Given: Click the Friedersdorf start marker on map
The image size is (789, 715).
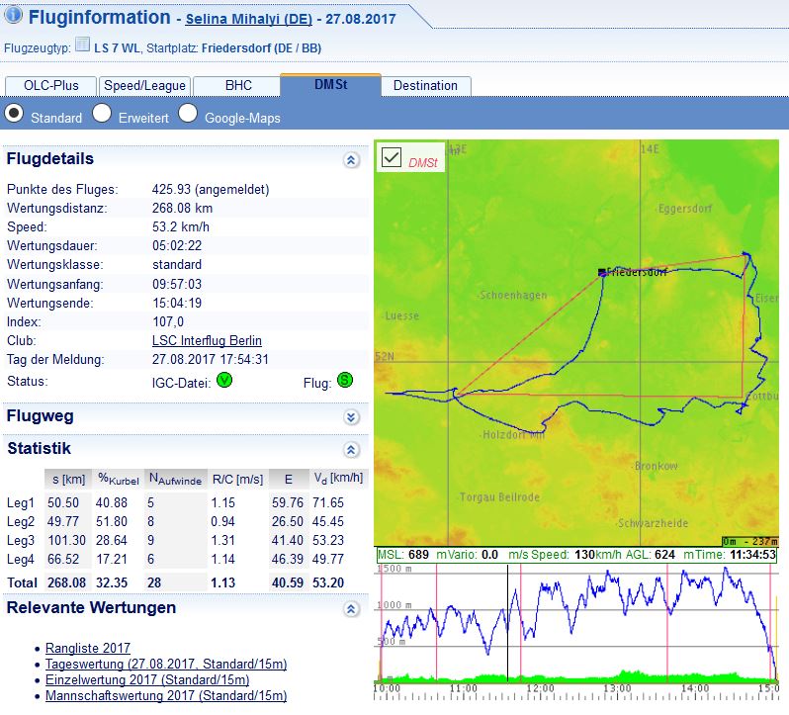Looking at the screenshot, I should 601,271.
